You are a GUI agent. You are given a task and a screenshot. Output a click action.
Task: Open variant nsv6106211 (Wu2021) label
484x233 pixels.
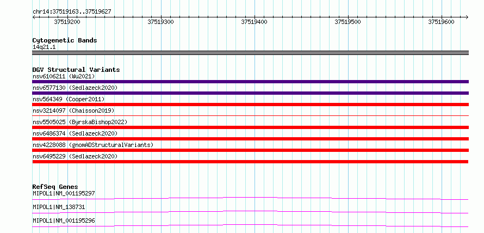(x=64, y=76)
